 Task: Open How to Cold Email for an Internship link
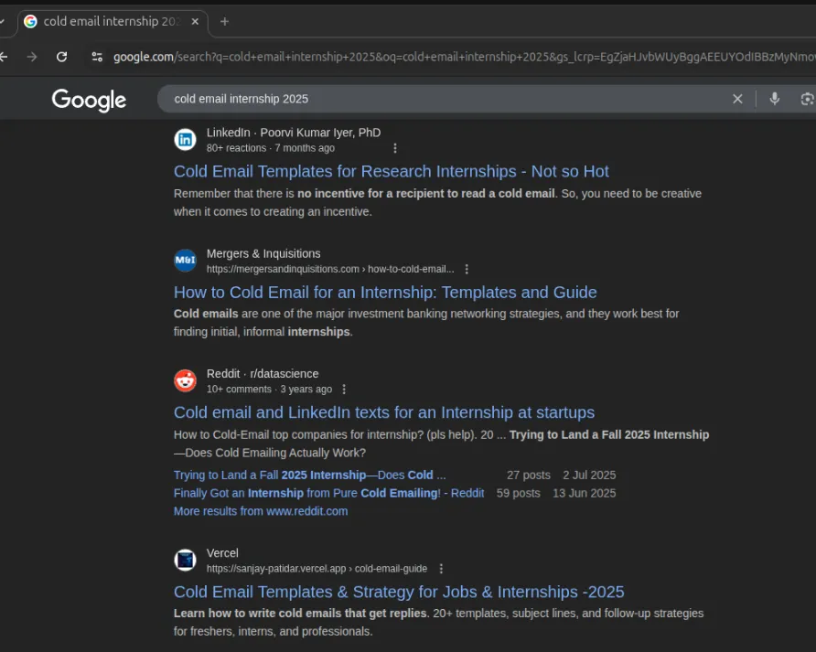click(x=385, y=293)
